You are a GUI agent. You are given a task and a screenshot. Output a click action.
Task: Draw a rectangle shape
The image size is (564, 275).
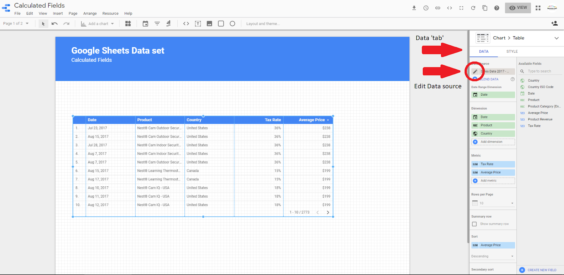[221, 24]
